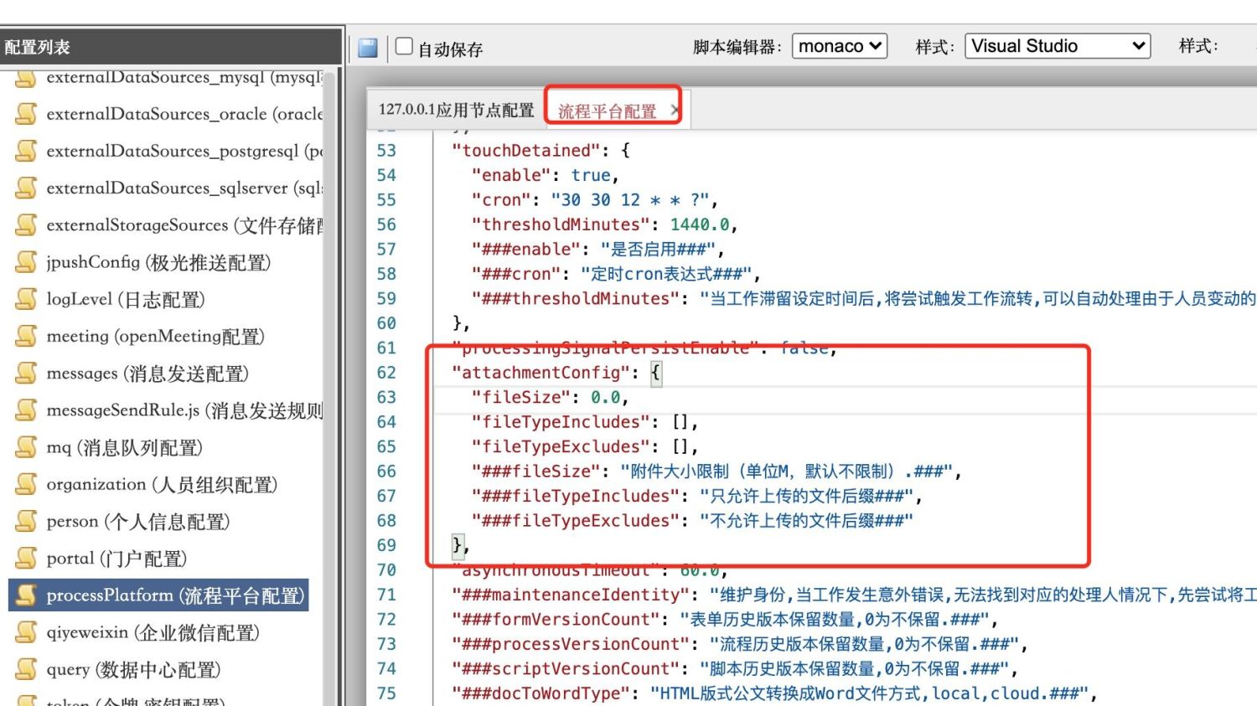Click icon beside logLevel
Viewport: 1257px width, 706px height.
[x=27, y=298]
